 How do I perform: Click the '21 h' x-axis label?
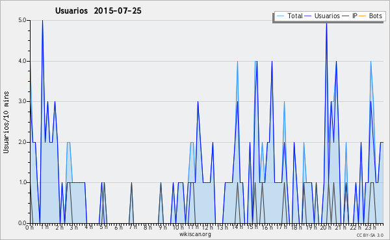[341, 227]
